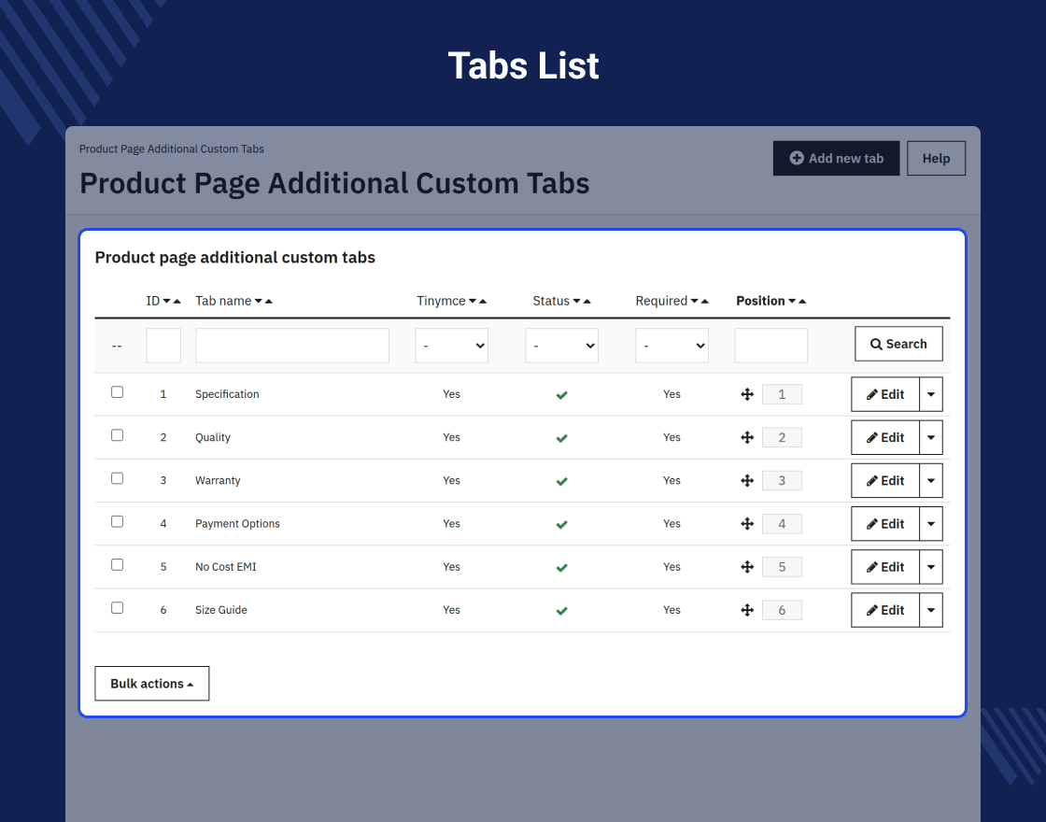Image resolution: width=1046 pixels, height=822 pixels.
Task: Sort ID column ascending arrow
Action: coord(177,302)
